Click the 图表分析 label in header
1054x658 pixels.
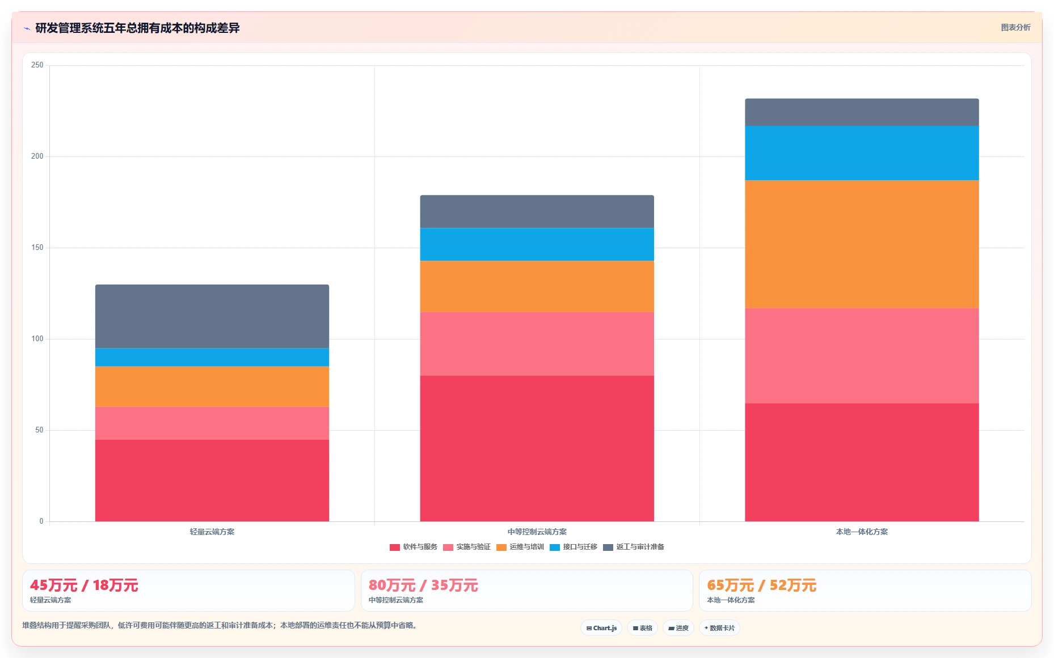[1015, 27]
